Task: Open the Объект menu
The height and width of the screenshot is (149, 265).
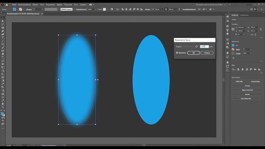Action: (35, 5)
